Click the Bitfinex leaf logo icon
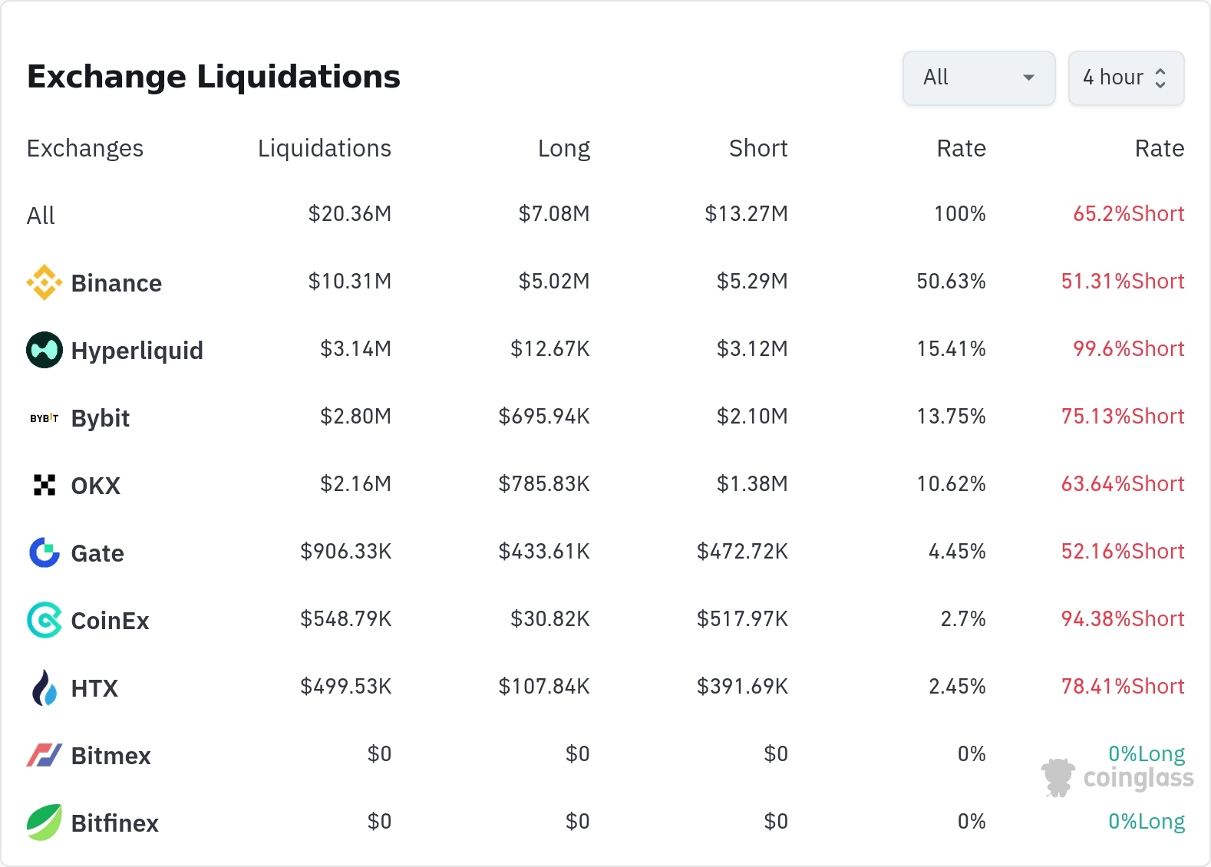1211x867 pixels. click(45, 822)
